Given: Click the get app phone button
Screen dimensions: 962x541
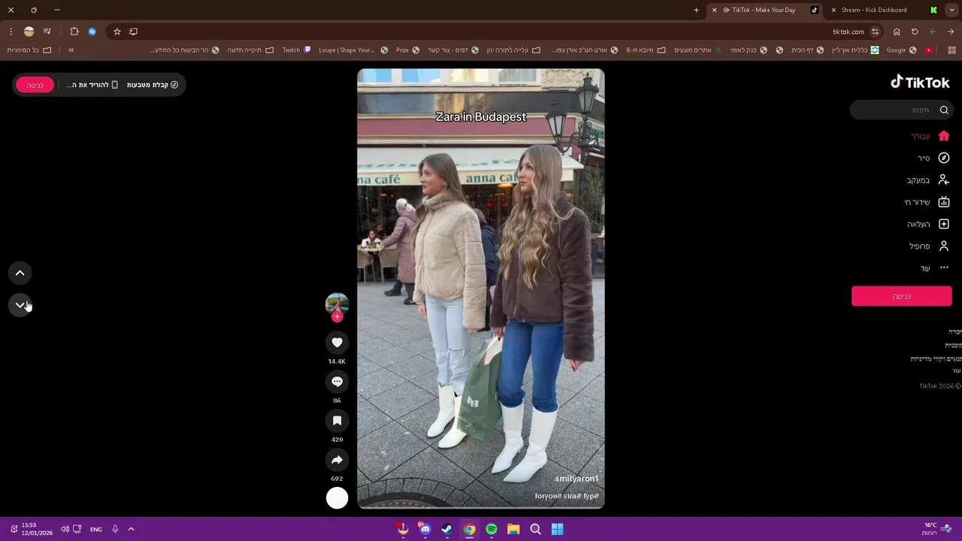Looking at the screenshot, I should (x=92, y=85).
